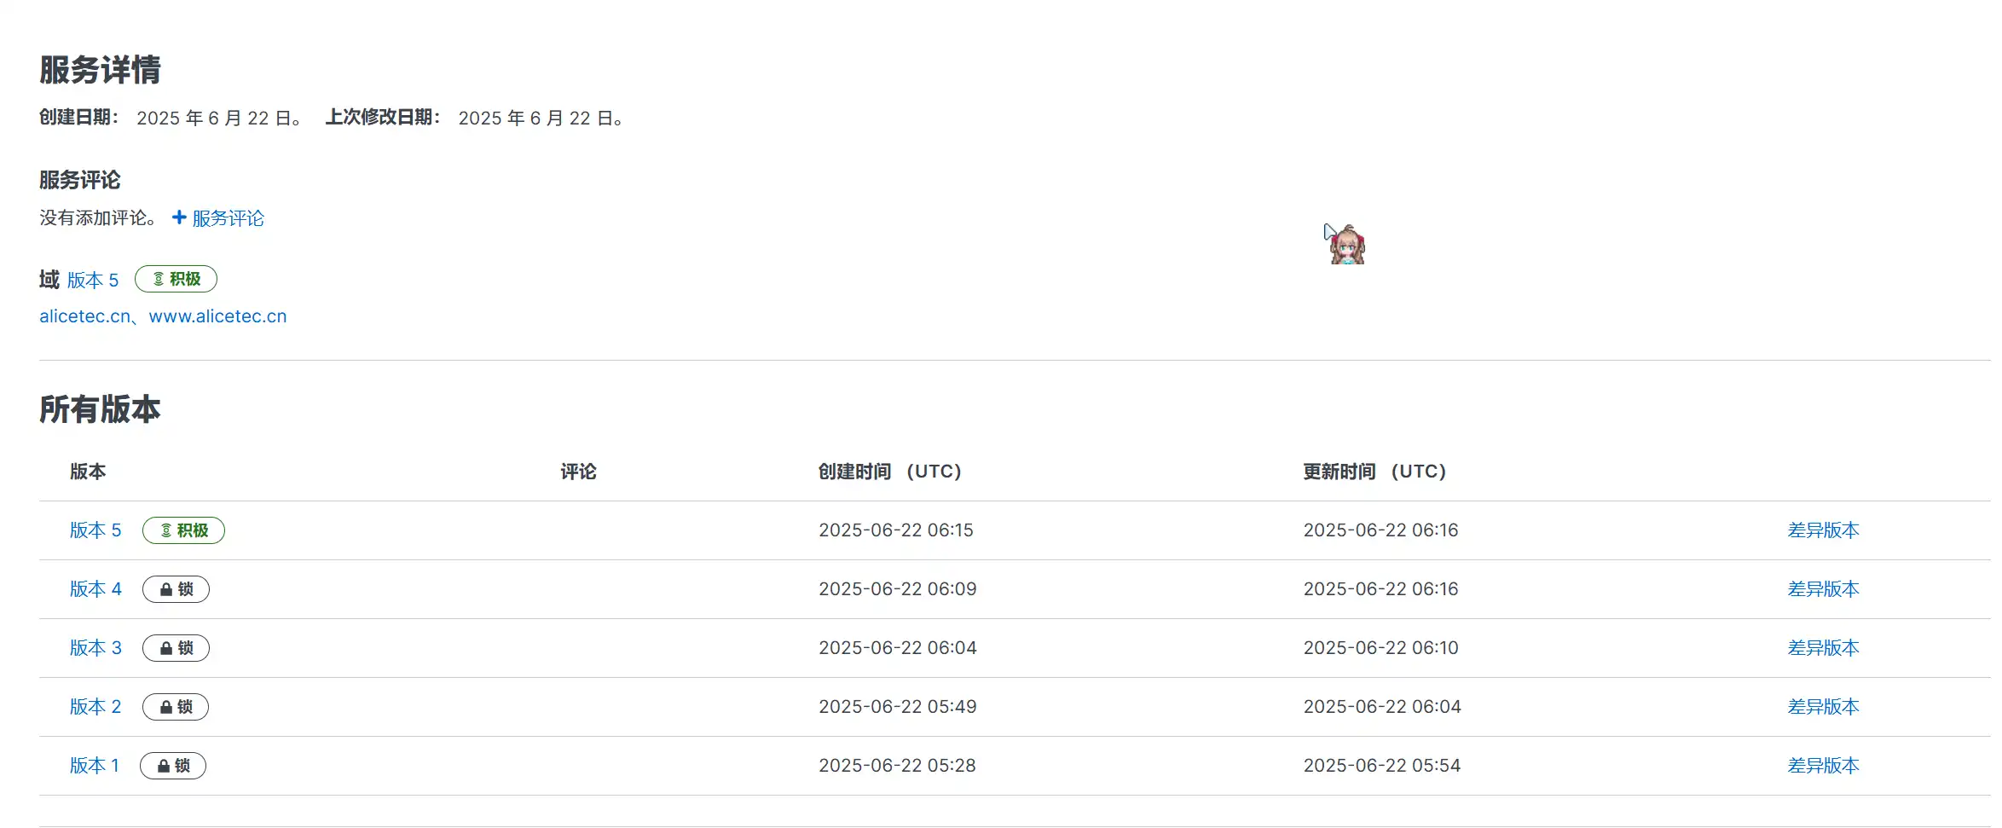
Task: Click the lock badge for version 4
Action: (176, 589)
